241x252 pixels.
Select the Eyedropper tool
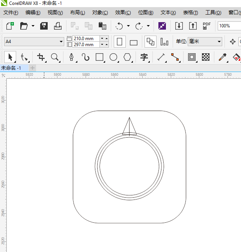[x=223, y=57]
